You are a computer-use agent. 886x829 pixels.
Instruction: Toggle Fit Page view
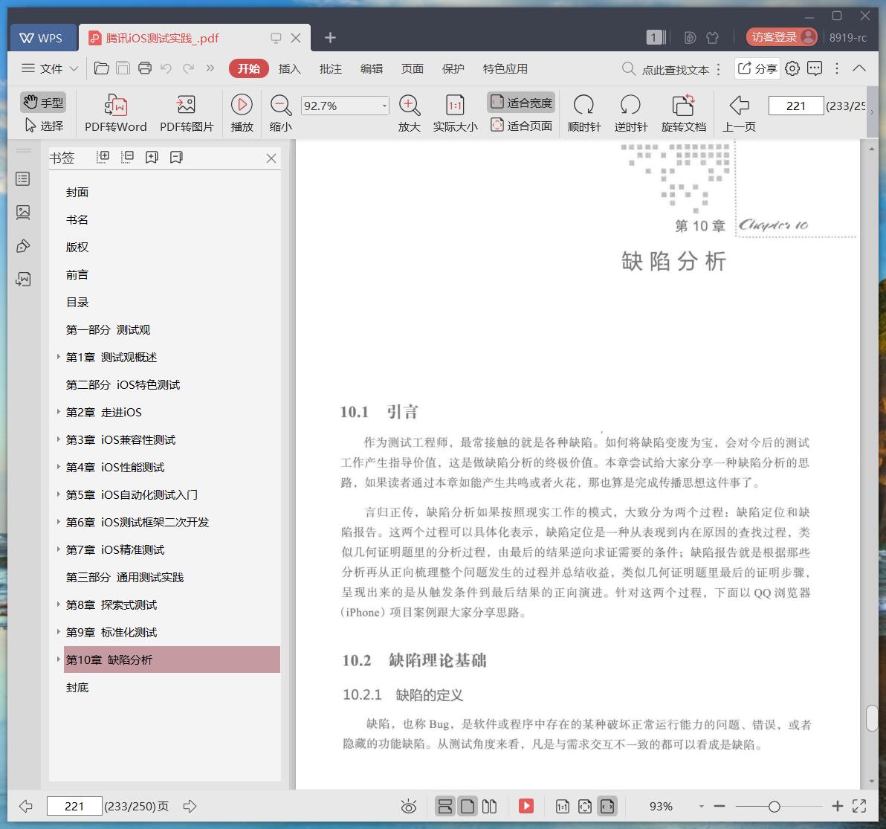(x=521, y=126)
